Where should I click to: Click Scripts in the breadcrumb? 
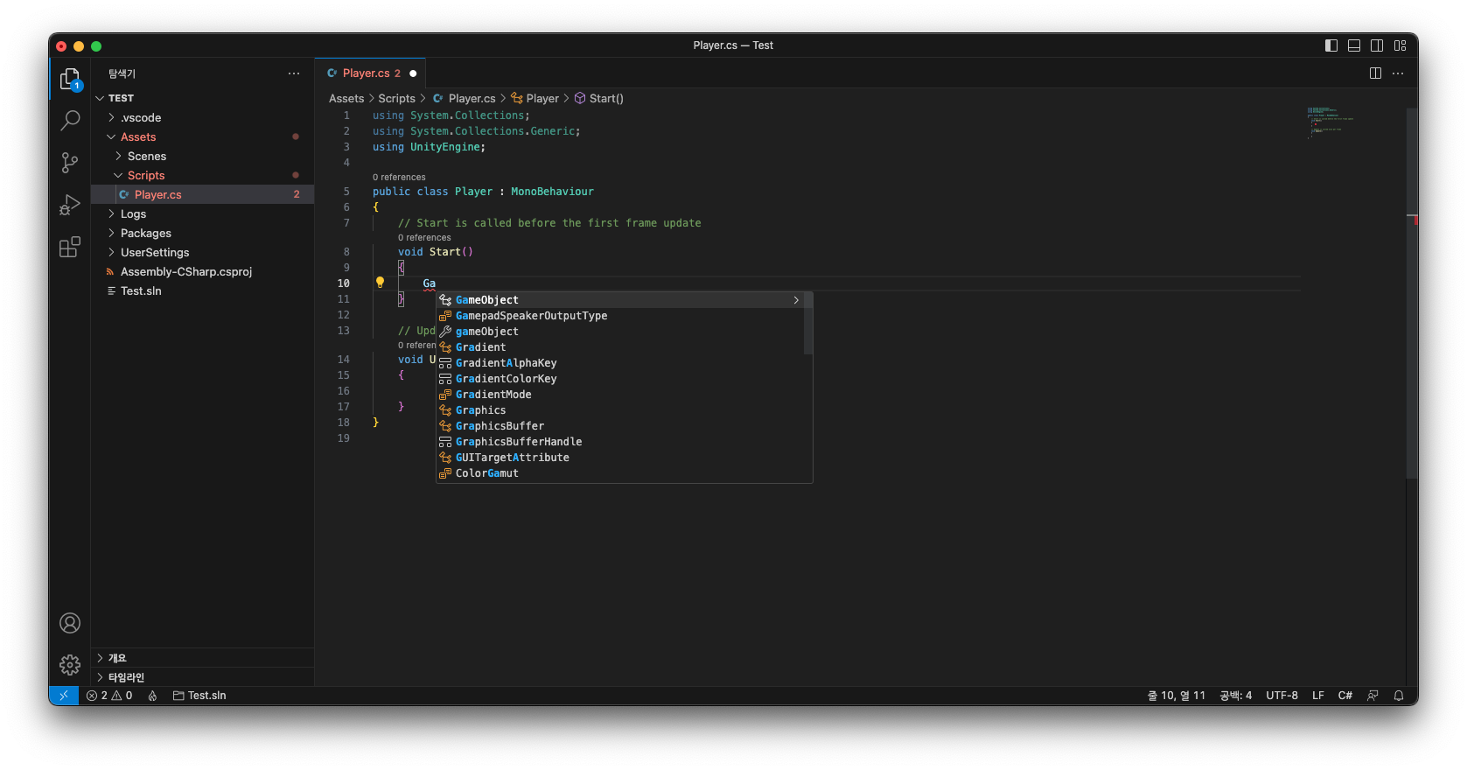click(396, 99)
